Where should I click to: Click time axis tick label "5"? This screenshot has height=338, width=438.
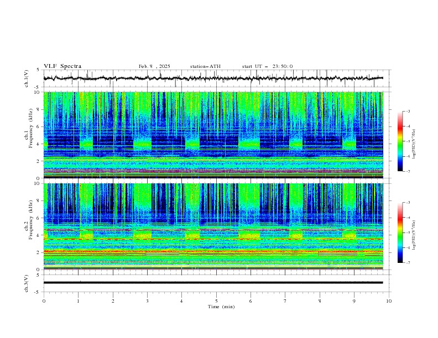coord(216,301)
